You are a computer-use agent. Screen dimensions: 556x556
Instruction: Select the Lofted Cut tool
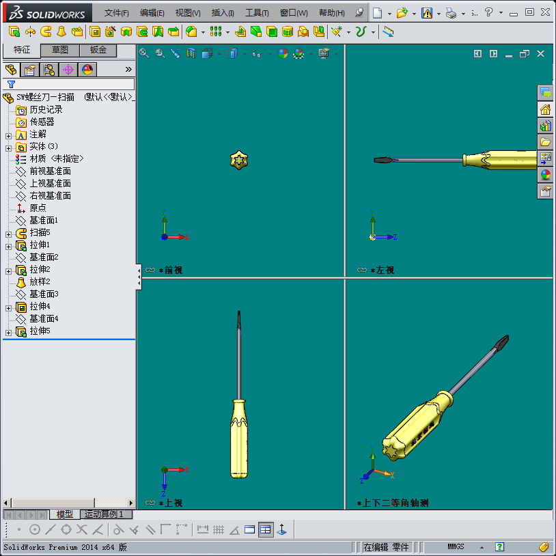(x=158, y=32)
